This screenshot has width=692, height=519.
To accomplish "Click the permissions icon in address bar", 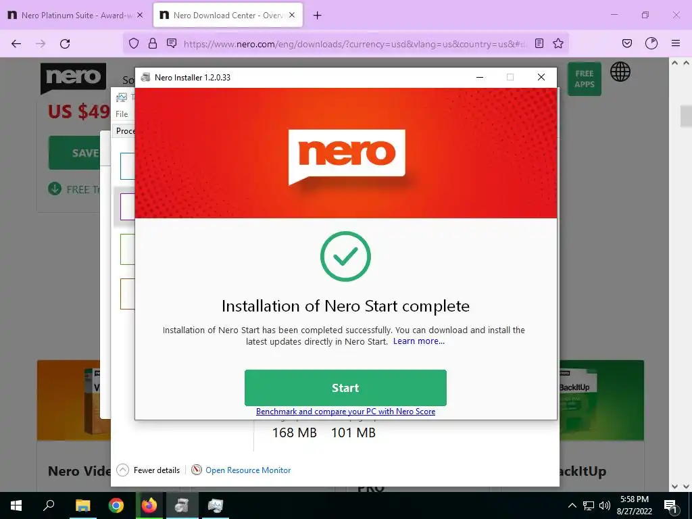I will click(172, 43).
